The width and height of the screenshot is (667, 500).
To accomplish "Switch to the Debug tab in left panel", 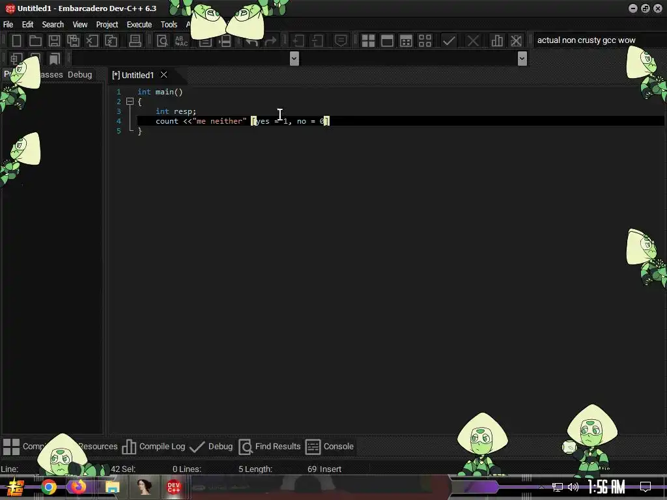I will (x=79, y=74).
